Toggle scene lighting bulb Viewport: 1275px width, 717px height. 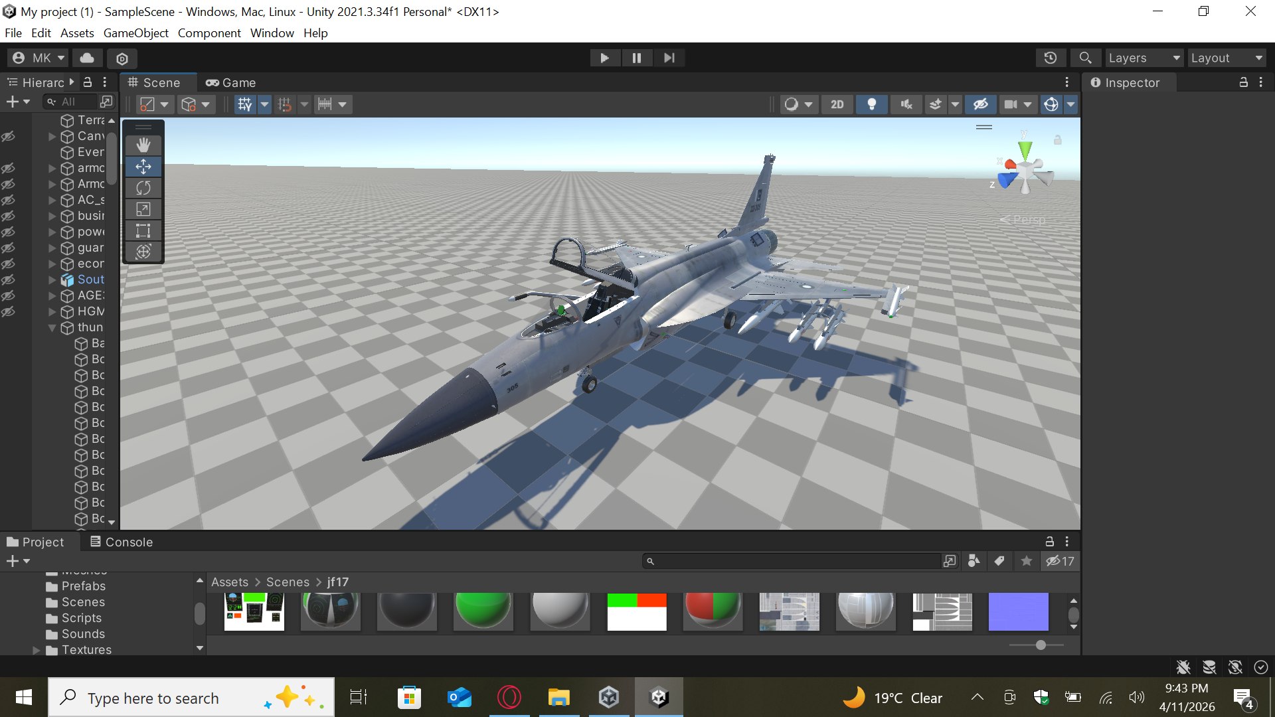(872, 104)
